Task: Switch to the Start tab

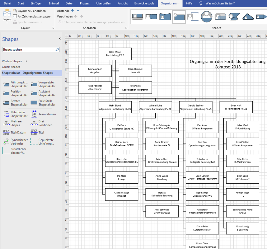Action: click(21, 3)
